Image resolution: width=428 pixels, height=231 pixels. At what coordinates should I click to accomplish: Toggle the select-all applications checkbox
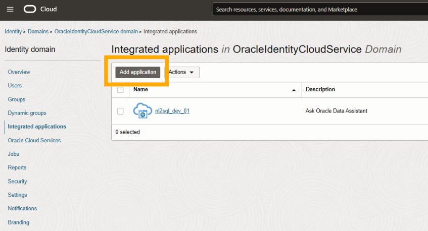pyautogui.click(x=120, y=90)
